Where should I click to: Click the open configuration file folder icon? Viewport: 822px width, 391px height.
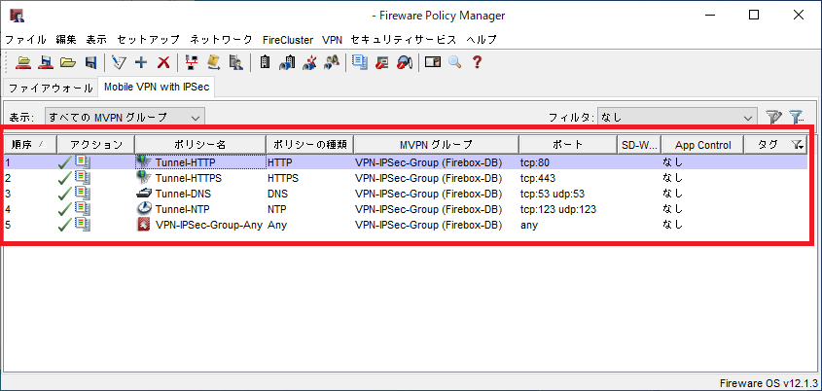[68, 62]
